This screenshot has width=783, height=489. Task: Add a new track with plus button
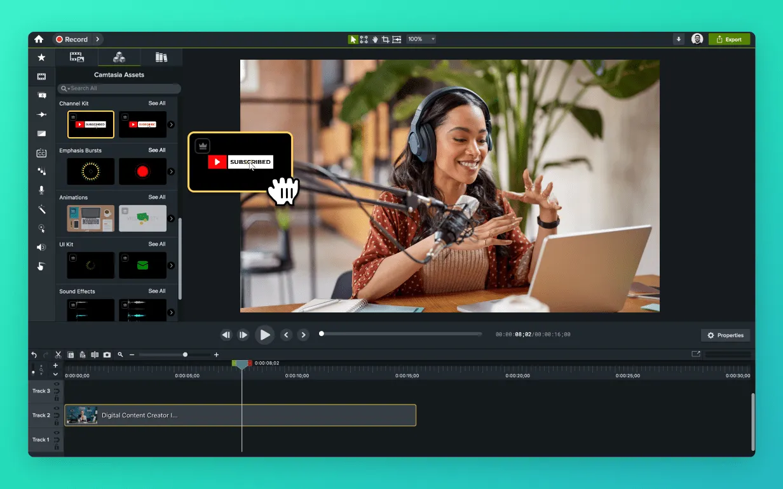pos(55,365)
